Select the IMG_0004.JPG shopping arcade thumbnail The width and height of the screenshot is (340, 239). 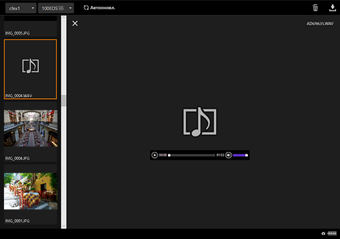pos(31,128)
